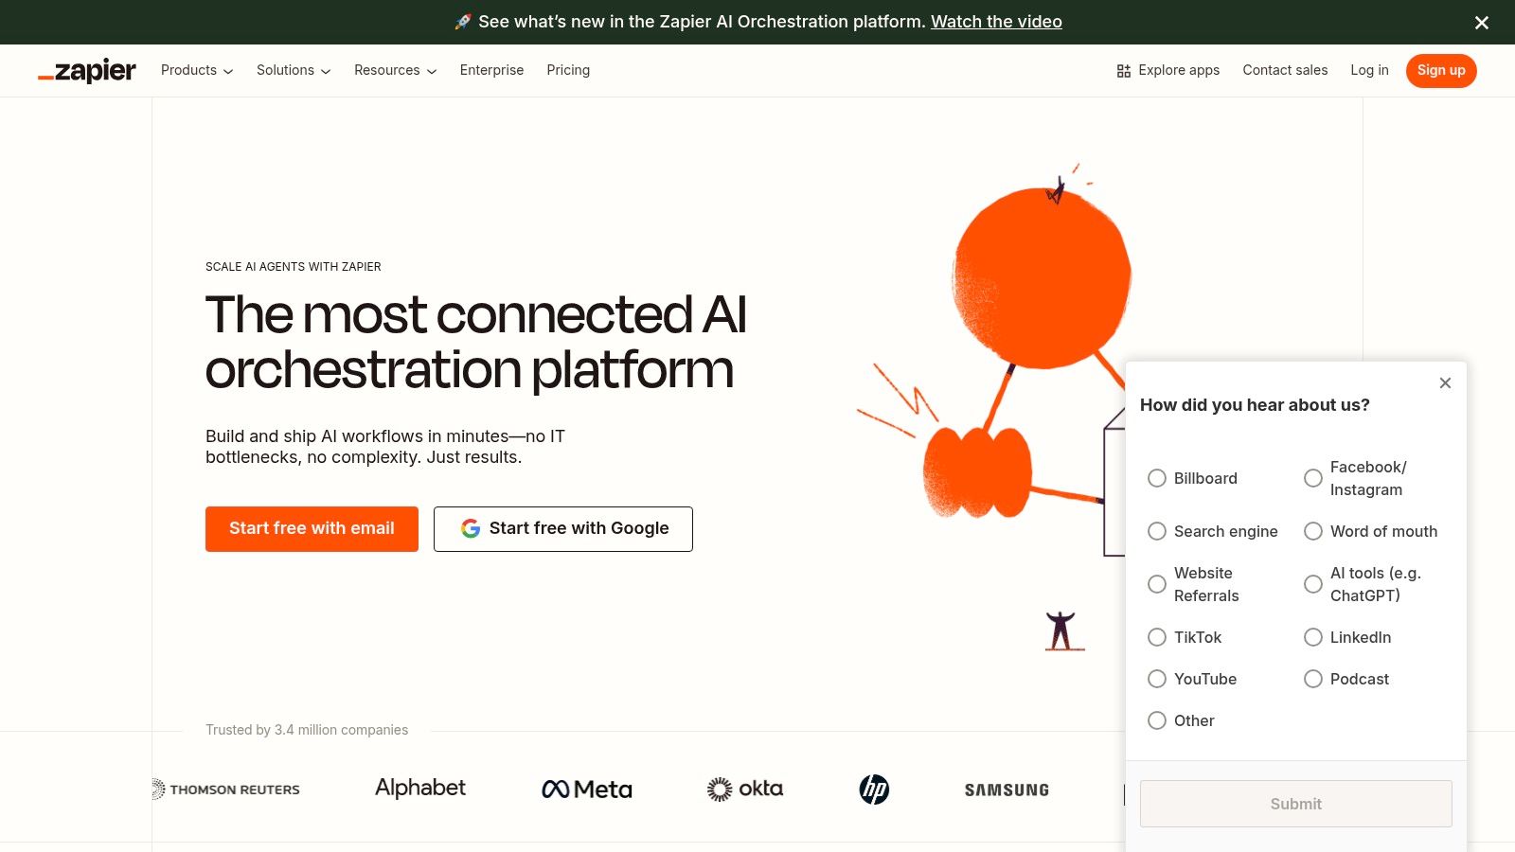Open the Enterprise page
The height and width of the screenshot is (852, 1515).
(491, 70)
